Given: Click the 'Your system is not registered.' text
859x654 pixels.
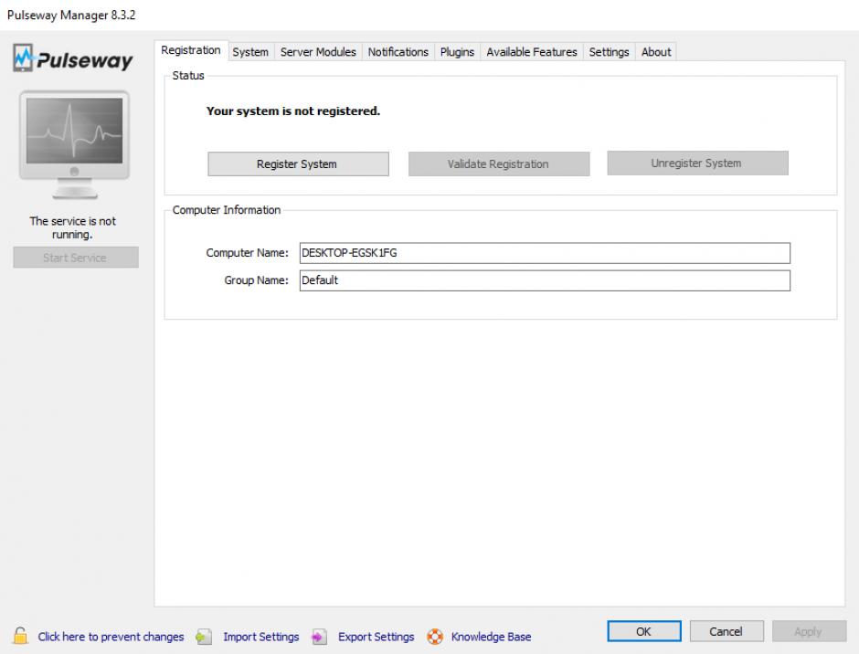Looking at the screenshot, I should [x=293, y=111].
